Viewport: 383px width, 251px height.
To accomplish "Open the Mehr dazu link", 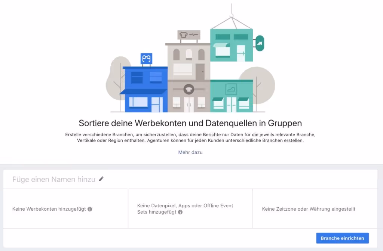I will pos(190,152).
